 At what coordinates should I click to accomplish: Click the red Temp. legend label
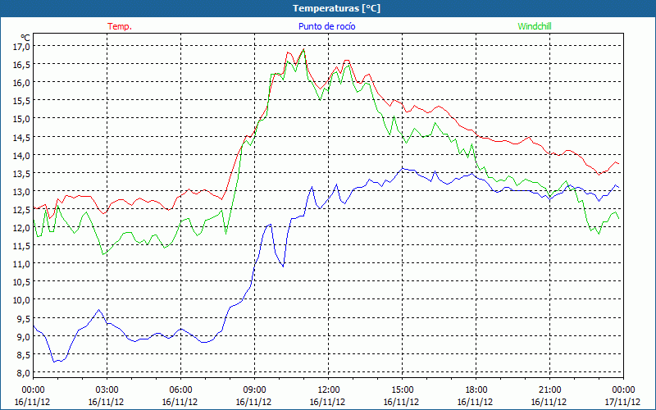tap(120, 26)
